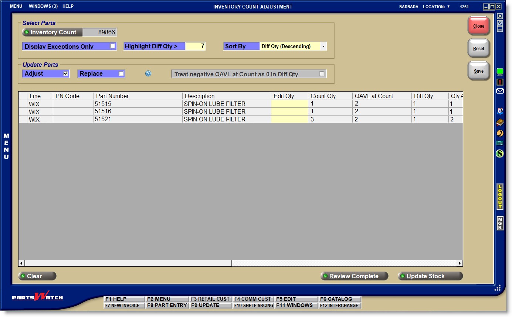The height and width of the screenshot is (317, 512).
Task: Open the envelope mail icon
Action: (x=500, y=91)
